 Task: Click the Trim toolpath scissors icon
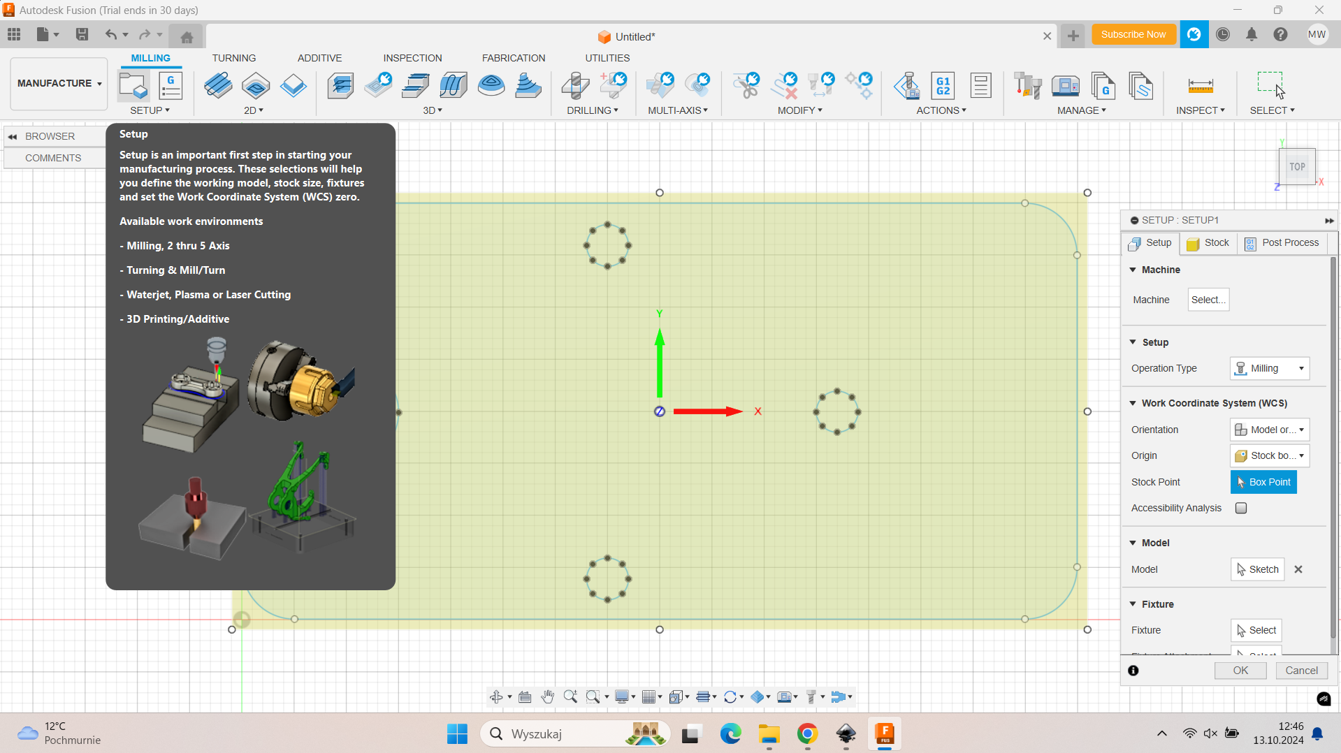746,86
